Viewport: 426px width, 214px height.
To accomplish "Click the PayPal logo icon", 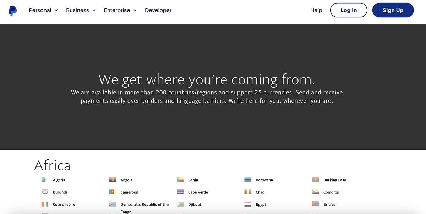I will 13,11.
